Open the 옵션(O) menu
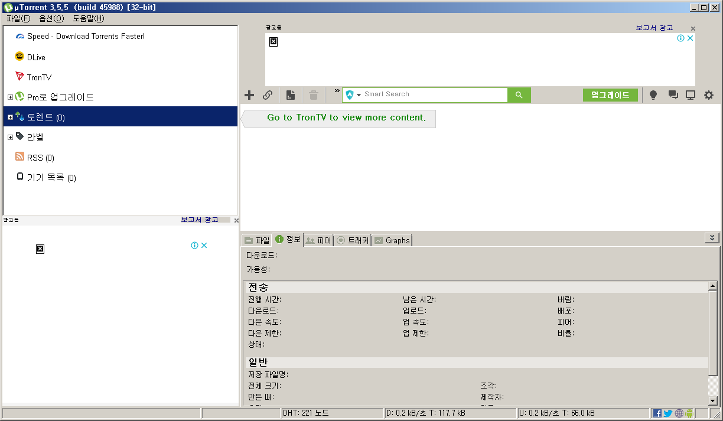 point(51,18)
